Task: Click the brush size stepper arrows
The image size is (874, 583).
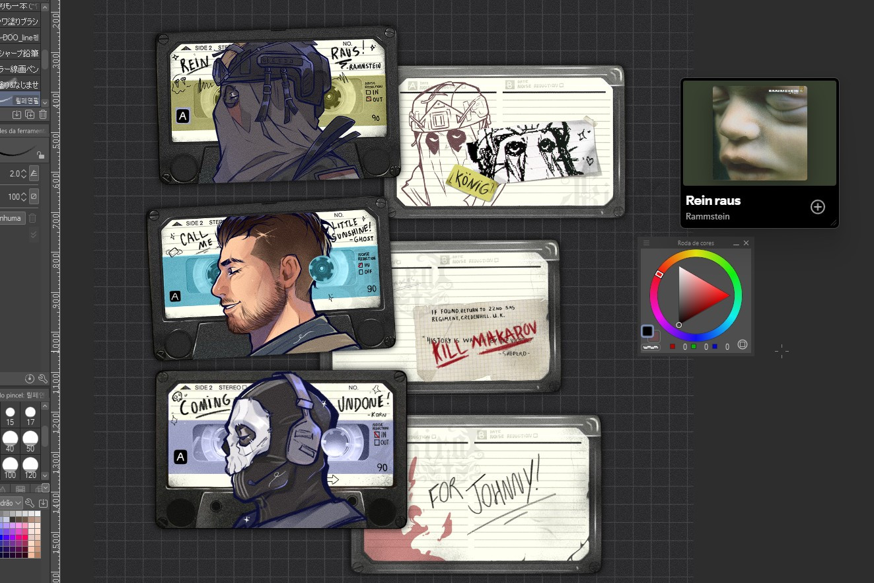Action: [24, 174]
